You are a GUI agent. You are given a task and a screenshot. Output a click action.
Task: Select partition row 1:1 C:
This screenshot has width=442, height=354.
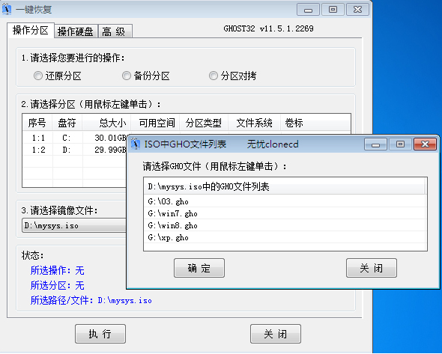(x=74, y=138)
